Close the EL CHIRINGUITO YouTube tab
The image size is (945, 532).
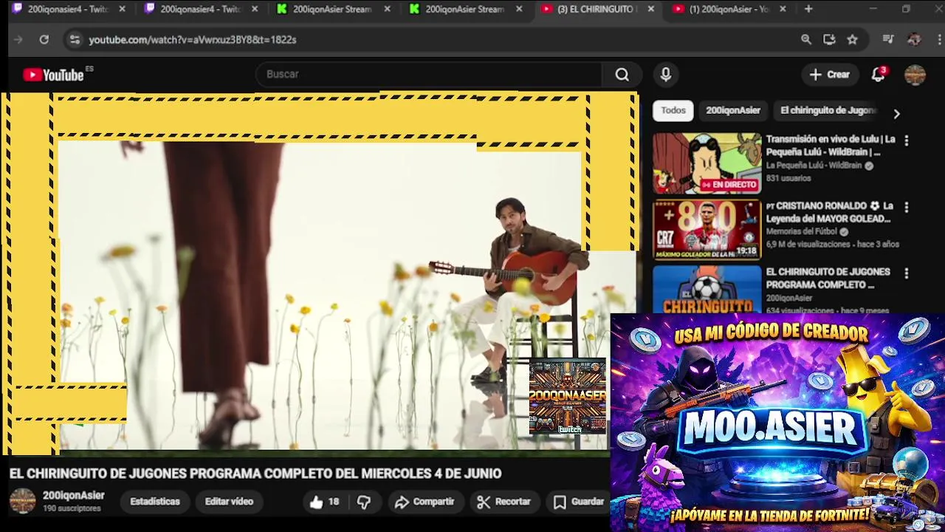pyautogui.click(x=650, y=9)
